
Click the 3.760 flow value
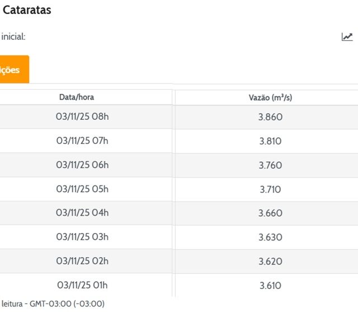click(x=270, y=165)
